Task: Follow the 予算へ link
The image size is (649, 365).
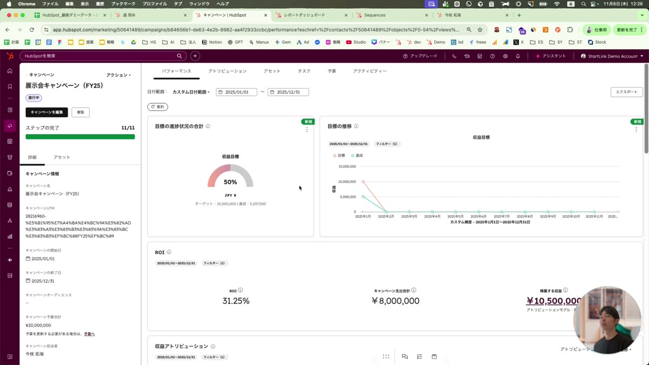Action: pyautogui.click(x=89, y=334)
